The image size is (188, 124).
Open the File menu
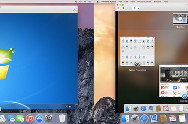click(x=120, y=2)
